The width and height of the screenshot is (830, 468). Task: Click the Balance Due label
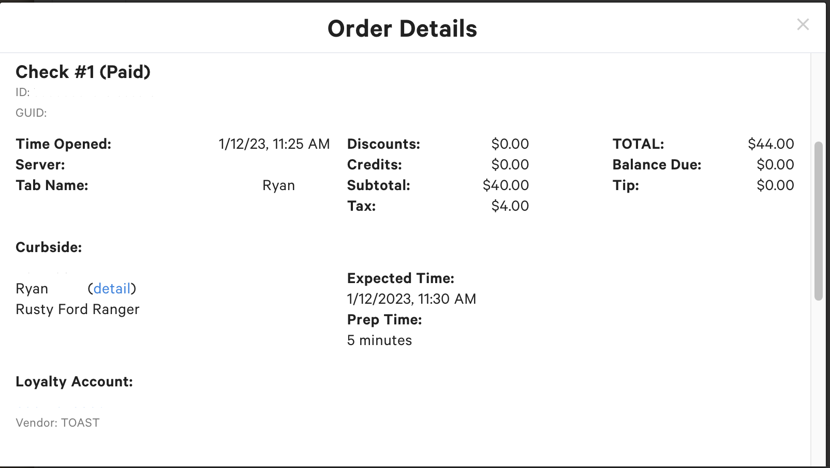point(657,165)
